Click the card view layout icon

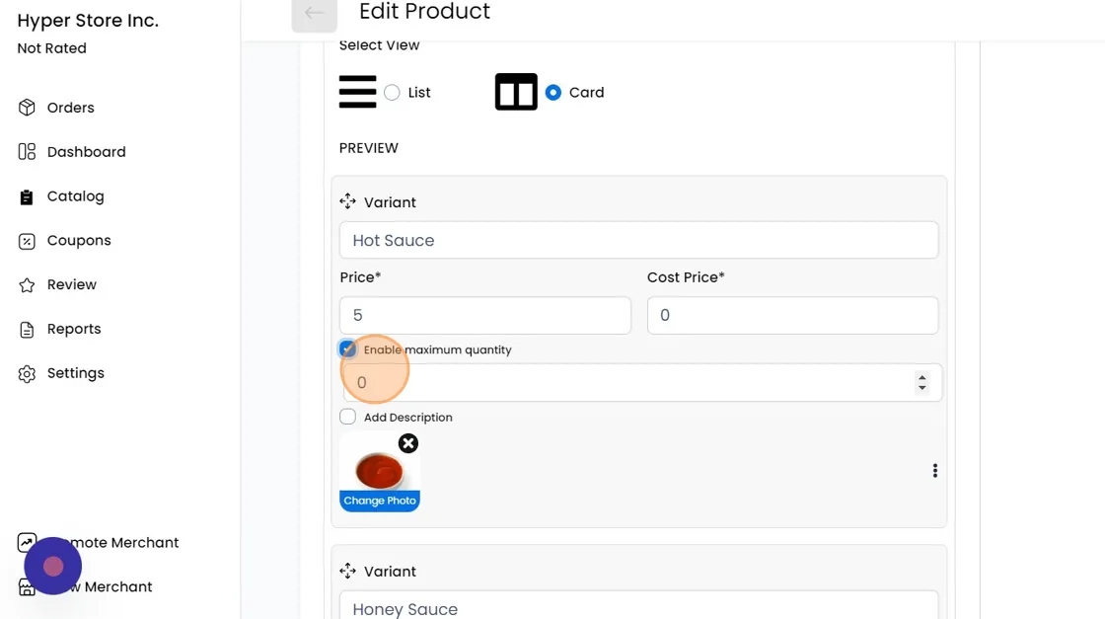[516, 92]
